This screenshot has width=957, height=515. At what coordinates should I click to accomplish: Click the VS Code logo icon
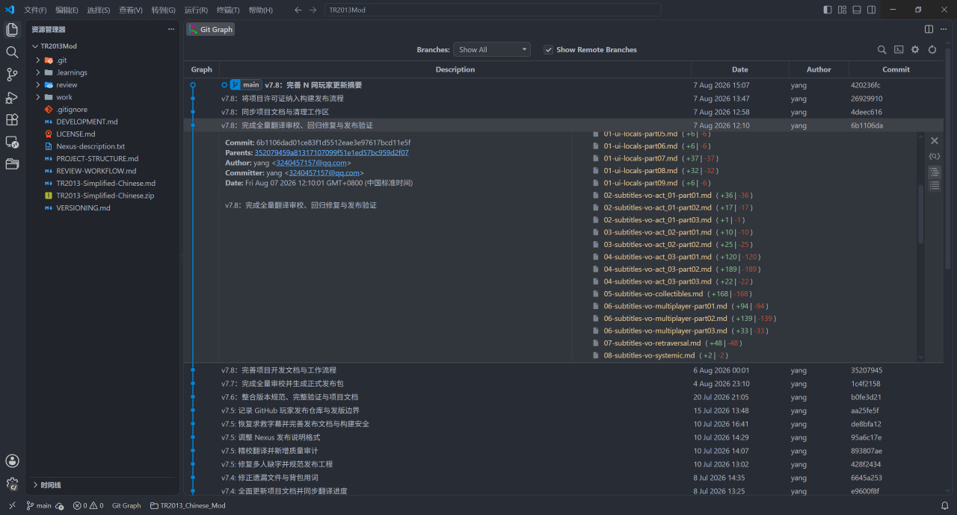[x=10, y=10]
